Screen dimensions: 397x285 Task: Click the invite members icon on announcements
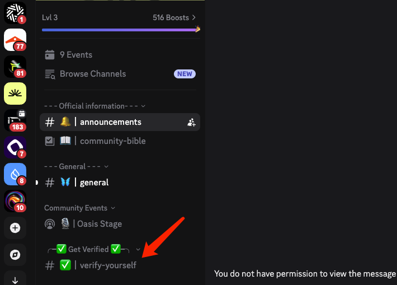pyautogui.click(x=191, y=122)
